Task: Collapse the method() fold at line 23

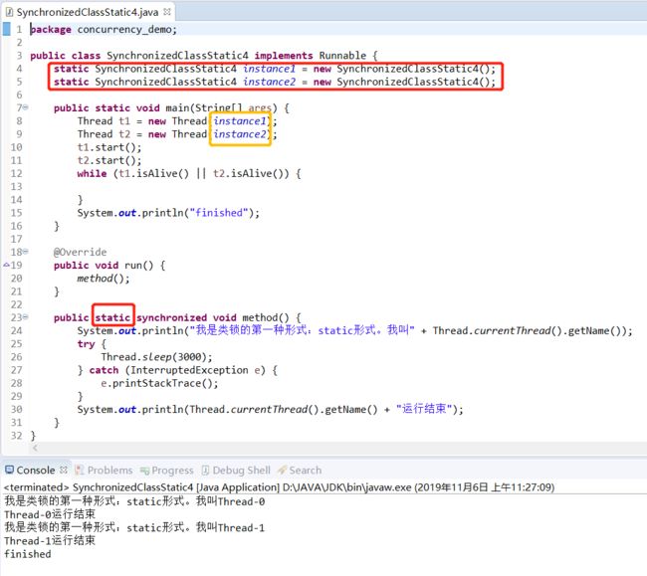Action: [x=25, y=316]
